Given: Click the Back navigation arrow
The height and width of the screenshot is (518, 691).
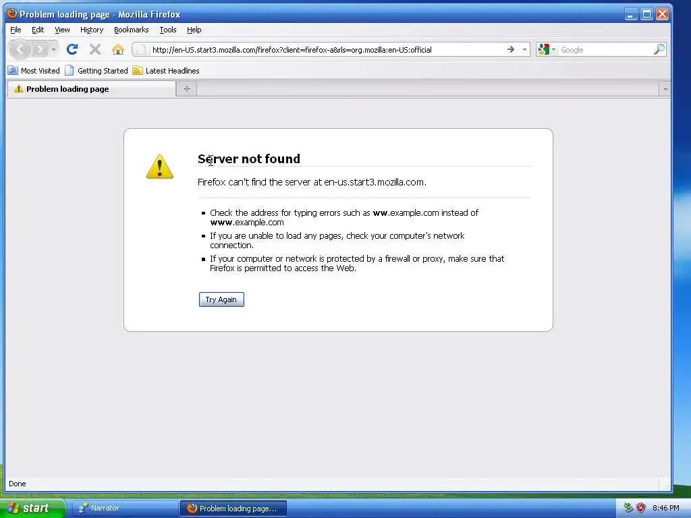Looking at the screenshot, I should 20,49.
